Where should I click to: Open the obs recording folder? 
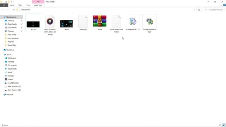tap(13, 38)
